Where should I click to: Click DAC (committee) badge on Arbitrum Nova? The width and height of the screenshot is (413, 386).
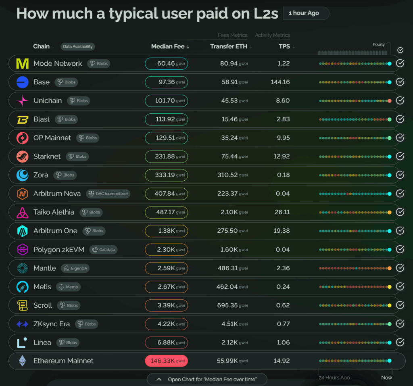click(108, 194)
